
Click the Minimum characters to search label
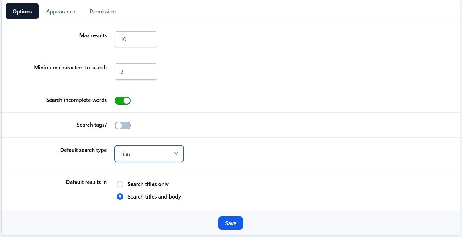pyautogui.click(x=70, y=68)
